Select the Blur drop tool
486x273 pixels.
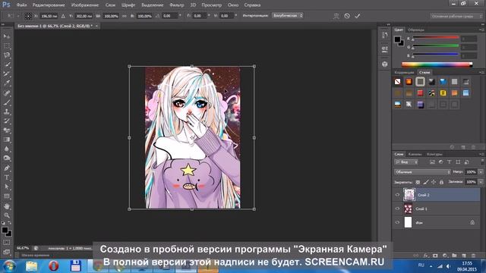pyautogui.click(x=7, y=149)
